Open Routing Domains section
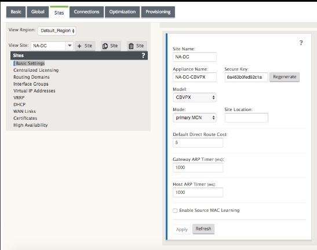 point(31,77)
